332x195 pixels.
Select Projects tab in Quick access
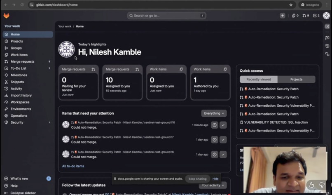(296, 79)
